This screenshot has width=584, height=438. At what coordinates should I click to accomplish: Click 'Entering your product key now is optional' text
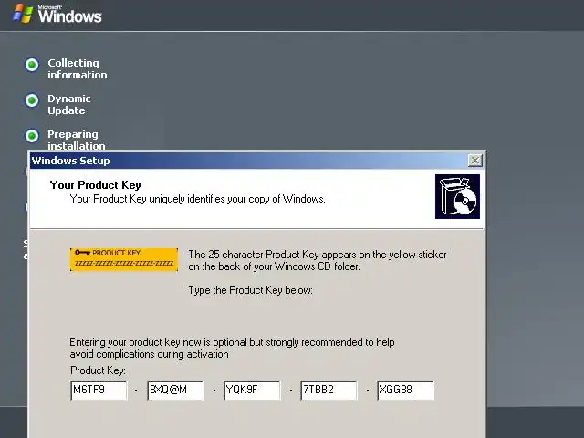coord(232,348)
